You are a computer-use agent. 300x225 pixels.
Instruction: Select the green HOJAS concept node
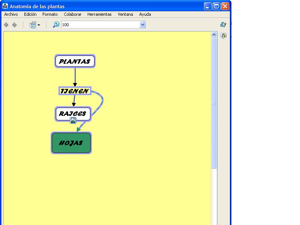click(x=71, y=143)
